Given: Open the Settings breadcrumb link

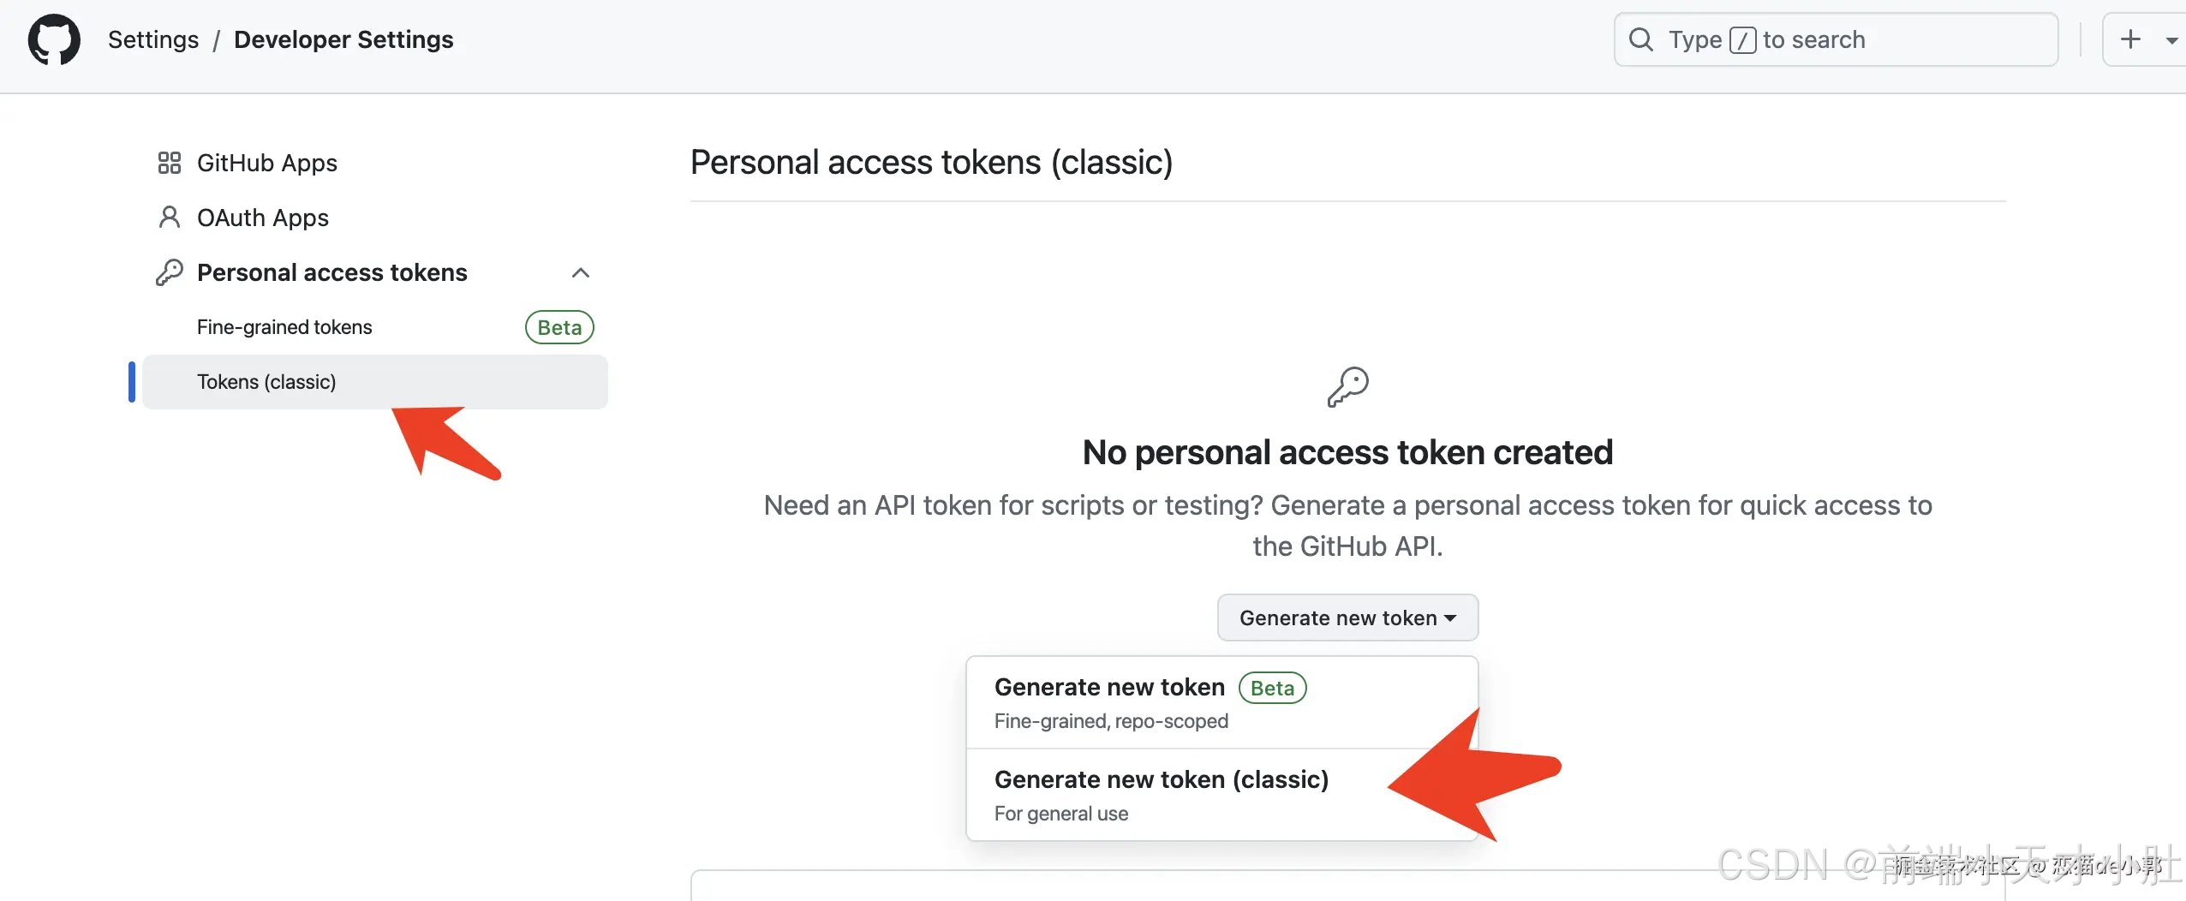Looking at the screenshot, I should [153, 39].
